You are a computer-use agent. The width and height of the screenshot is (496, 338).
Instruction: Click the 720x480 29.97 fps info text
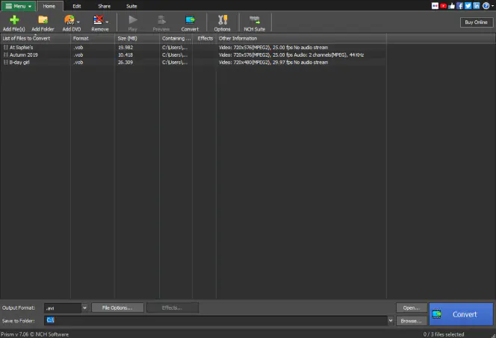[273, 62]
